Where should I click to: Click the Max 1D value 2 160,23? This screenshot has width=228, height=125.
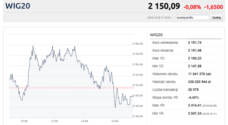195,58
